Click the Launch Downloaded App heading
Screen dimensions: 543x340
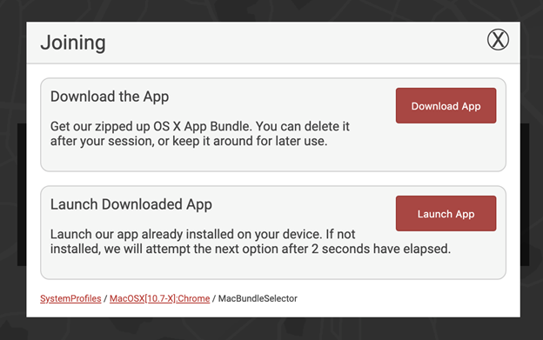click(131, 204)
